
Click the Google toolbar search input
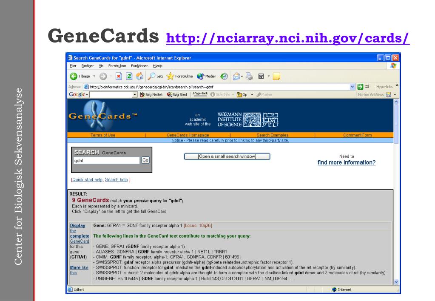[111, 95]
